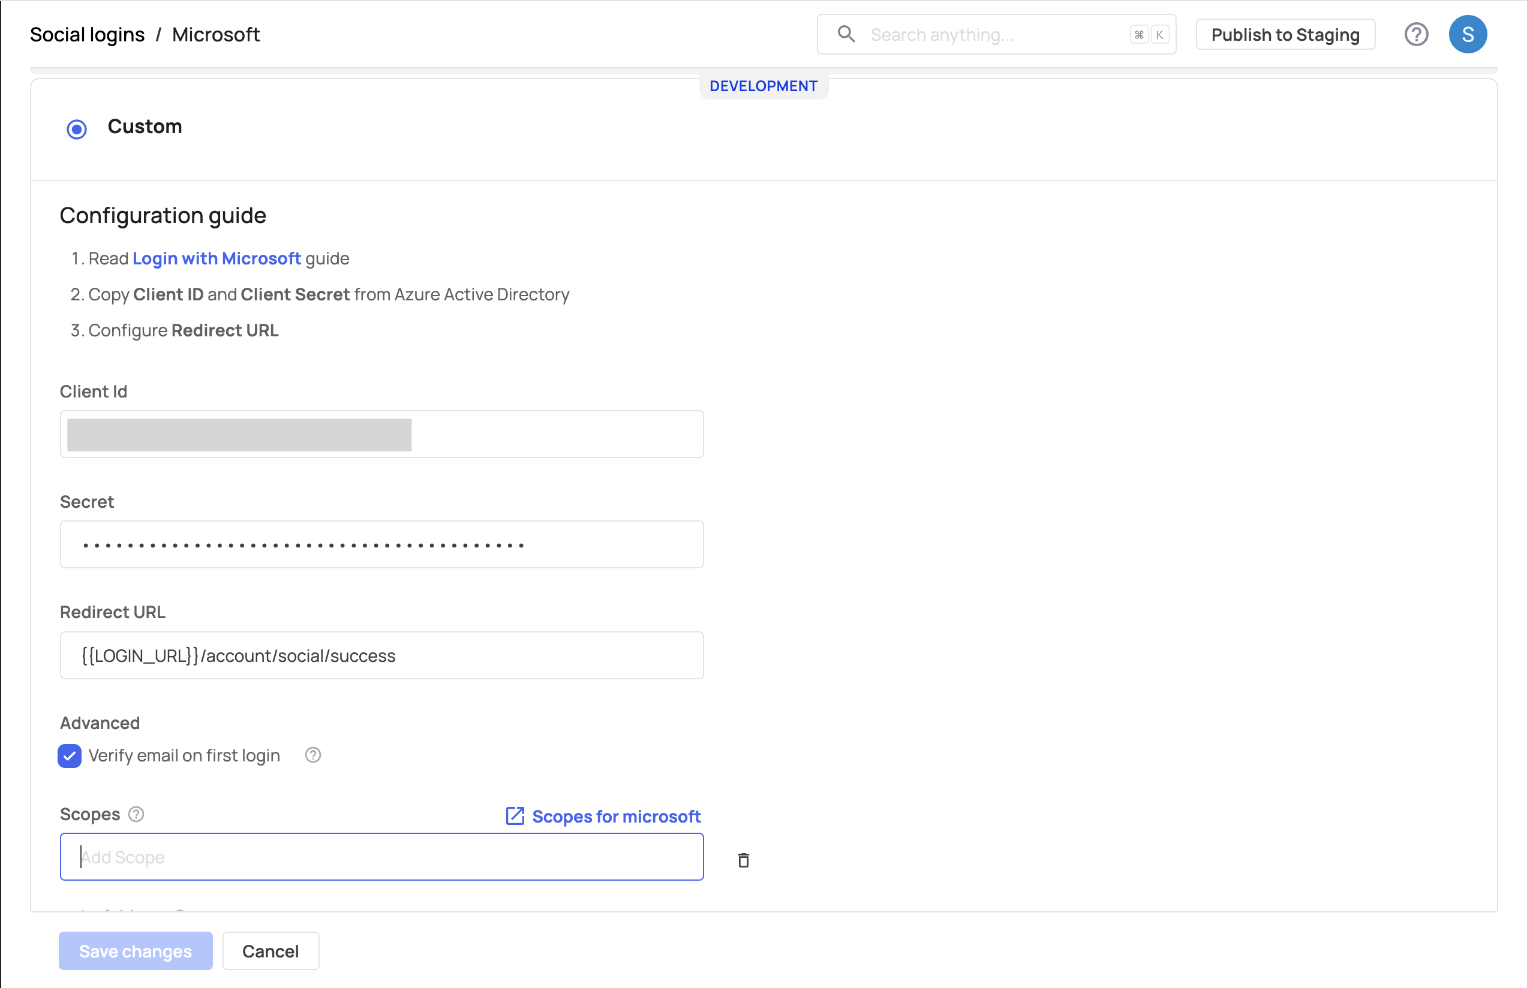Open Login with Microsoft guide link

click(x=217, y=258)
